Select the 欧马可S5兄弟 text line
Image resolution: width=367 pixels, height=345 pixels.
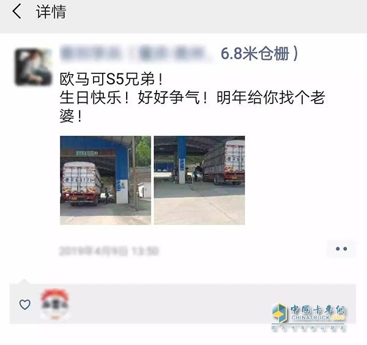[111, 79]
